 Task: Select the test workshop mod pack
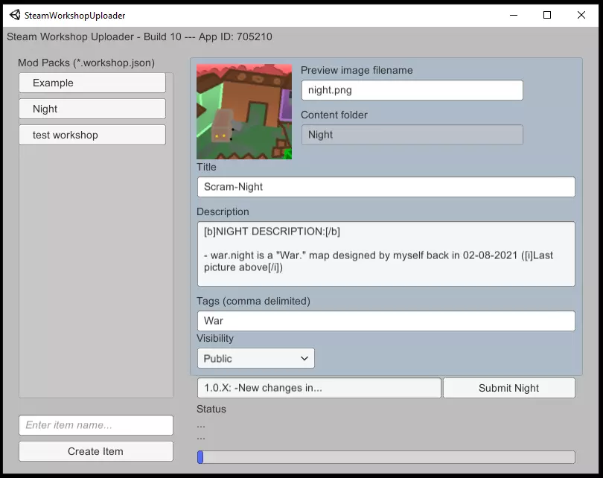tap(92, 135)
